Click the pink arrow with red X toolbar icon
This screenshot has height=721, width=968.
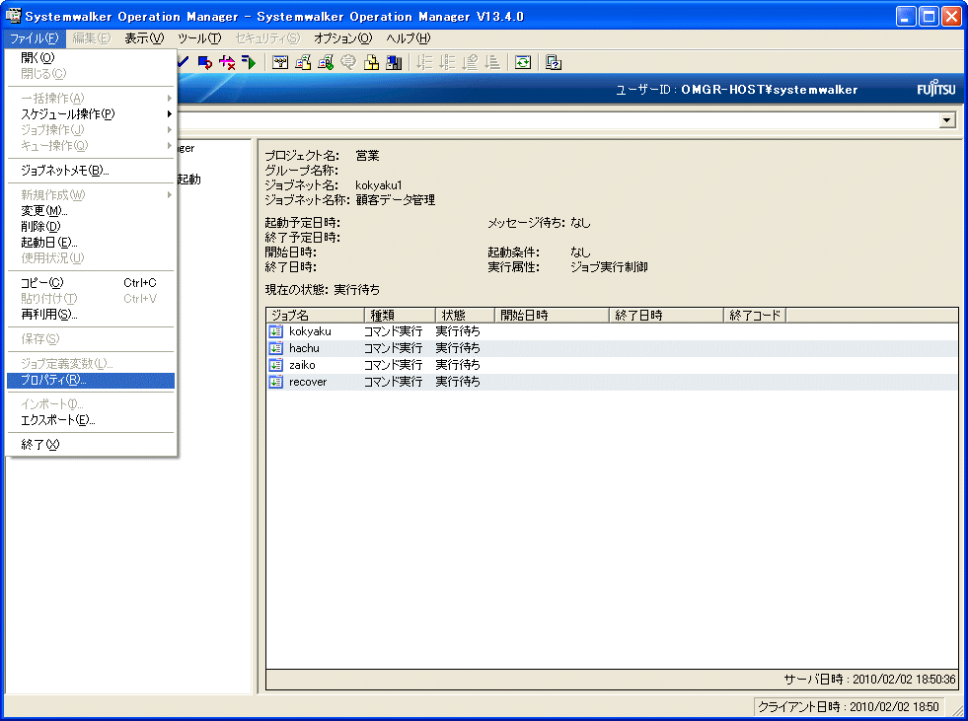point(227,62)
